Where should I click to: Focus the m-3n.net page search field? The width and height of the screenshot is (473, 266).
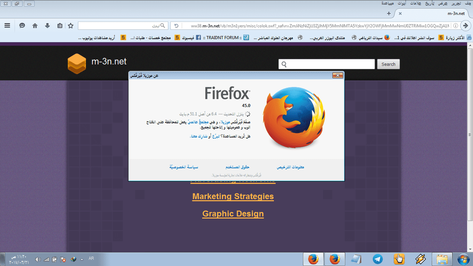click(327, 64)
